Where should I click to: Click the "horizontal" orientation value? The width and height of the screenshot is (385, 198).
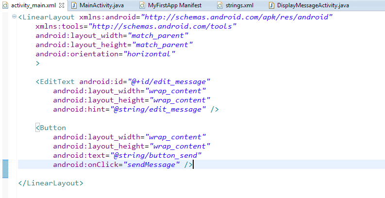150,54
